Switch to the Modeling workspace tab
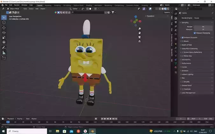This screenshot has width=215, height=134. pyautogui.click(x=48, y=5)
